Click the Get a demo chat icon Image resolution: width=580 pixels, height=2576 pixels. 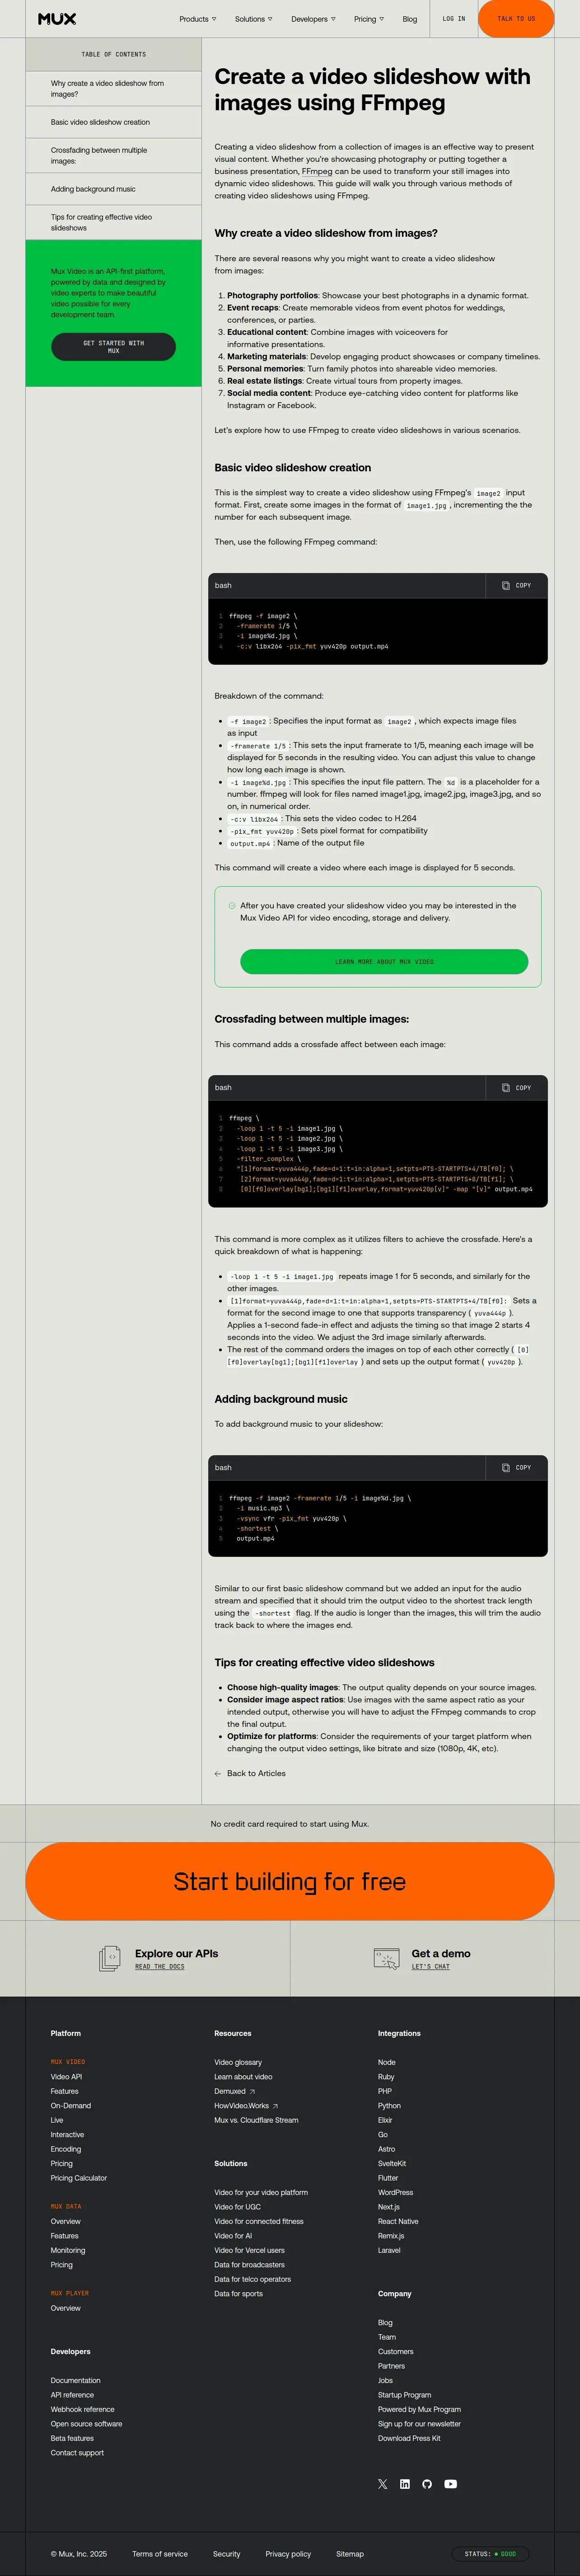pyautogui.click(x=386, y=1958)
